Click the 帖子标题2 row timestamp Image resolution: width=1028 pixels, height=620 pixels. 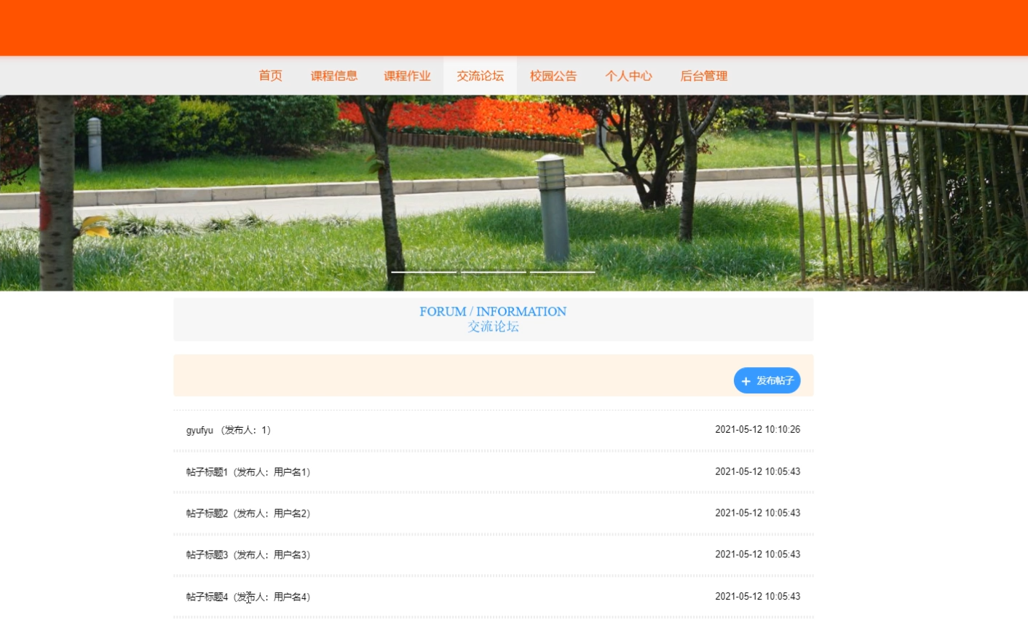pyautogui.click(x=757, y=514)
